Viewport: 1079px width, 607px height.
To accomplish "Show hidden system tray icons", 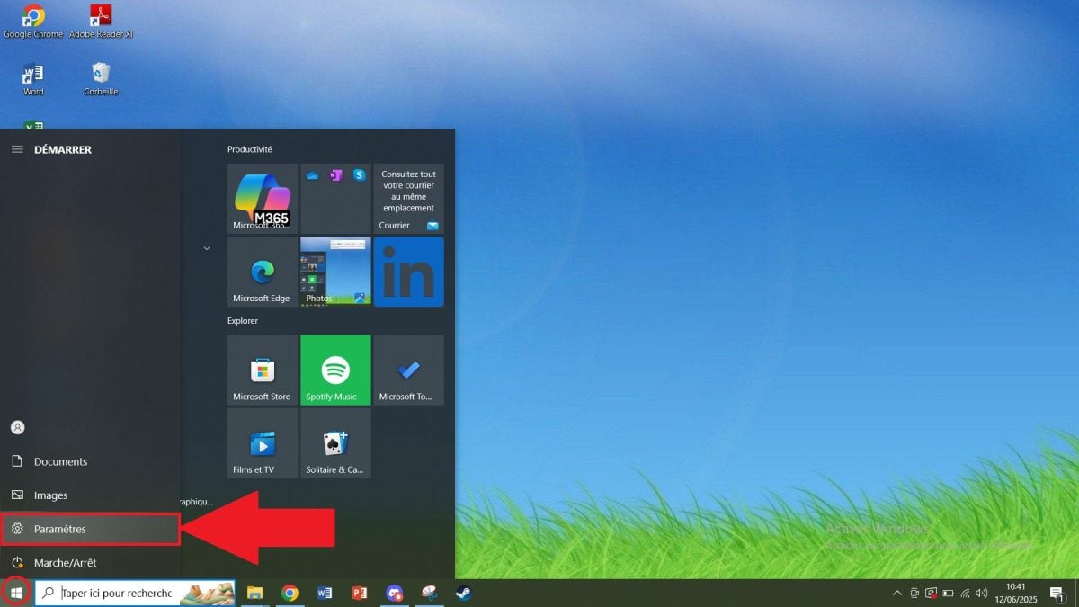I will coord(896,594).
